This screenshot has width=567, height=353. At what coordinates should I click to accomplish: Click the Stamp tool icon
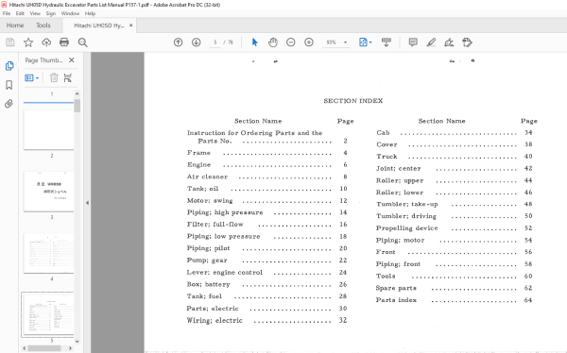(467, 42)
